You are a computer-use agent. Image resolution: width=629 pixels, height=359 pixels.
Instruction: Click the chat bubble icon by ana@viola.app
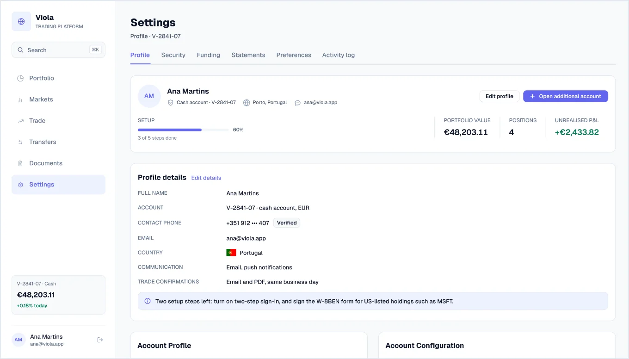click(x=297, y=103)
